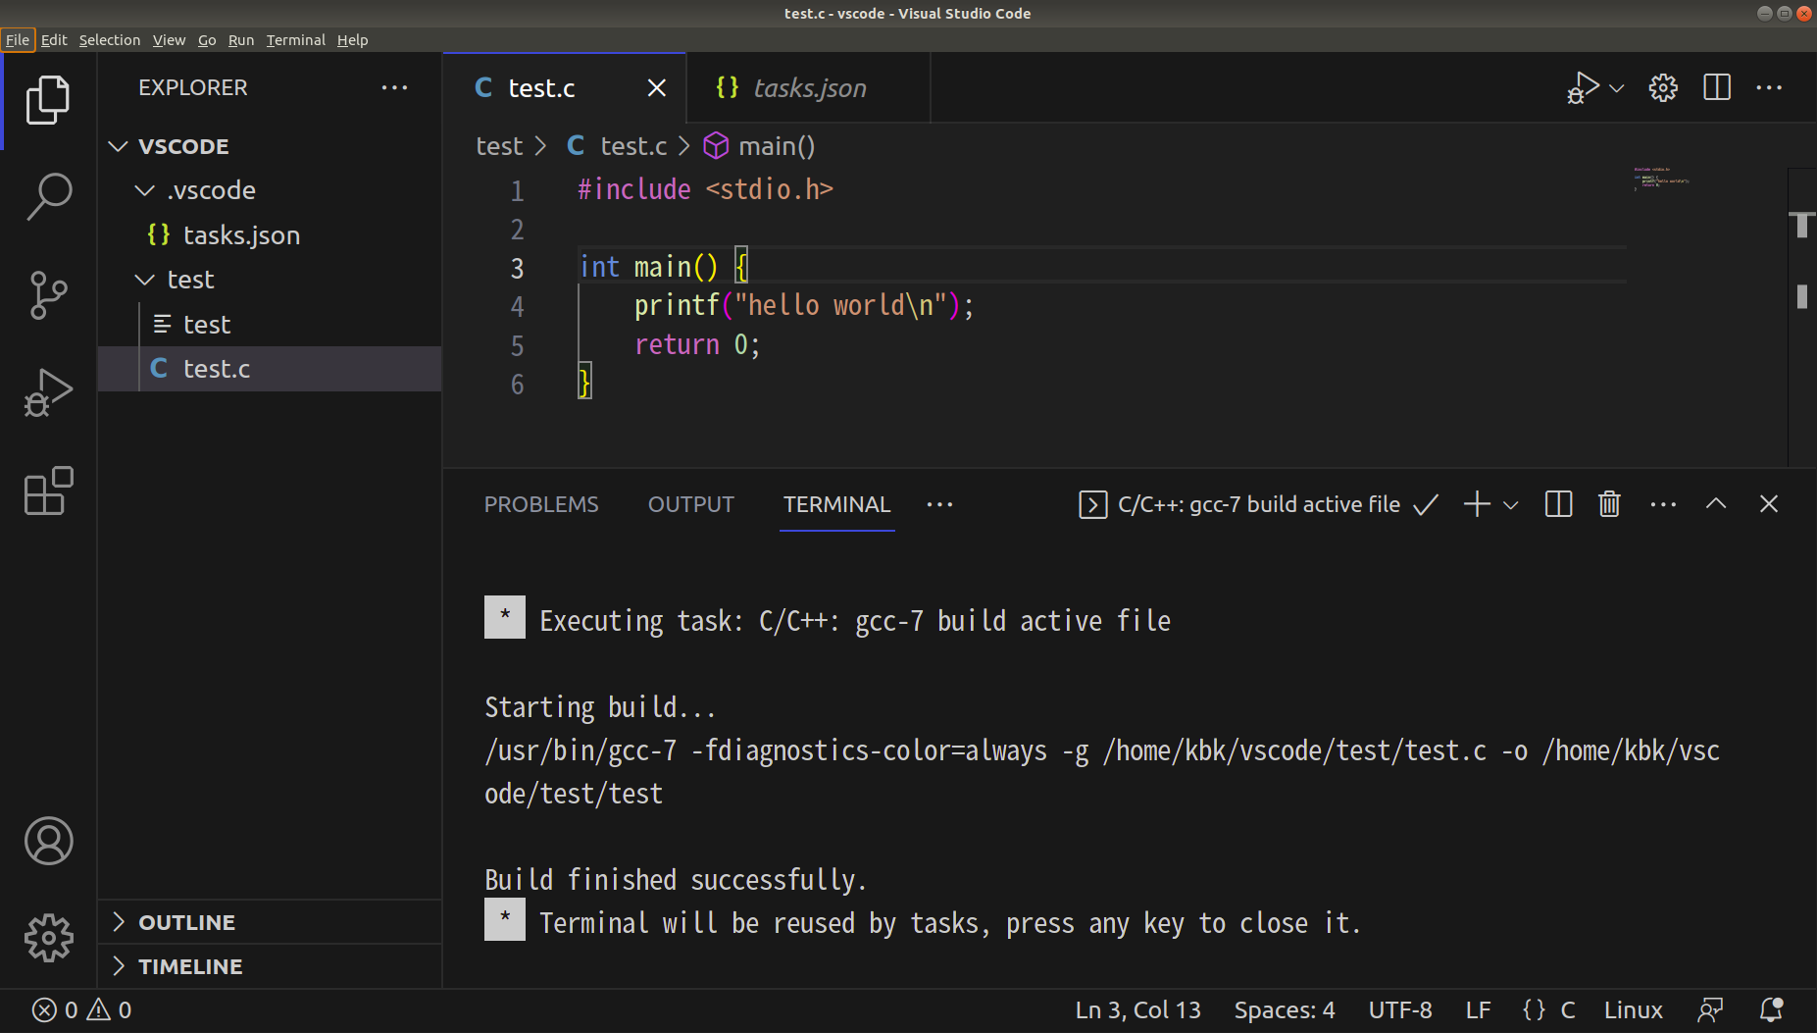The width and height of the screenshot is (1817, 1033).
Task: Collapse the VSCODE root folder
Action: (x=270, y=146)
